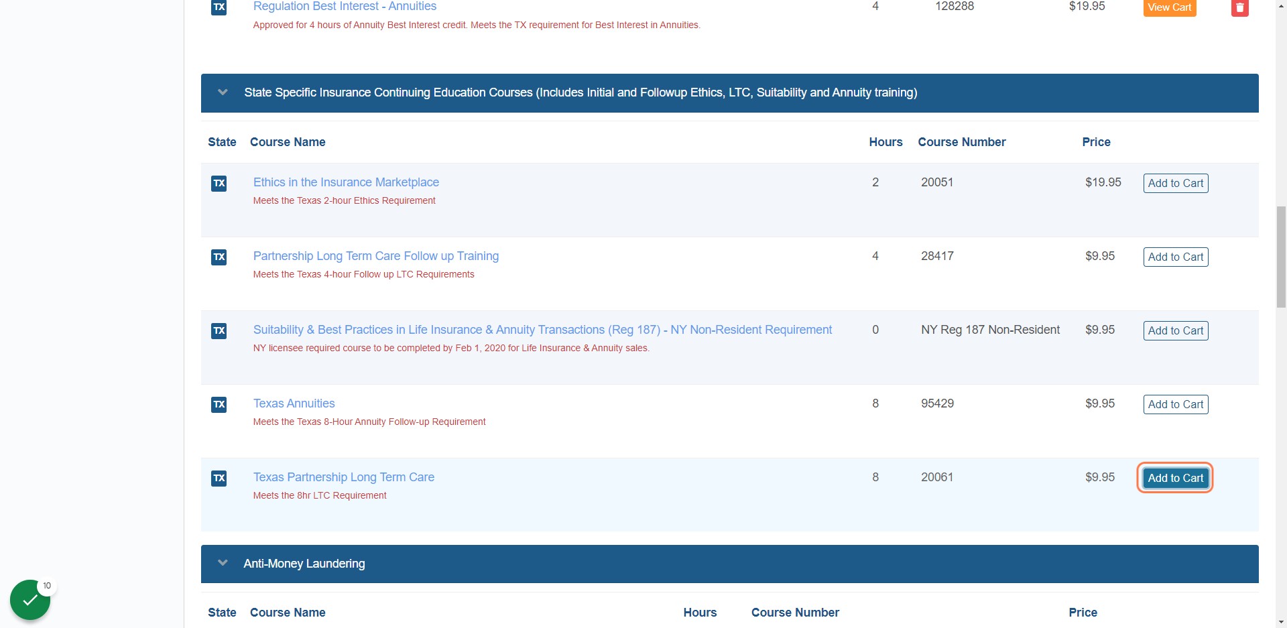1287x628 pixels.
Task: Add Texas Annuities course to cart
Action: point(1176,404)
